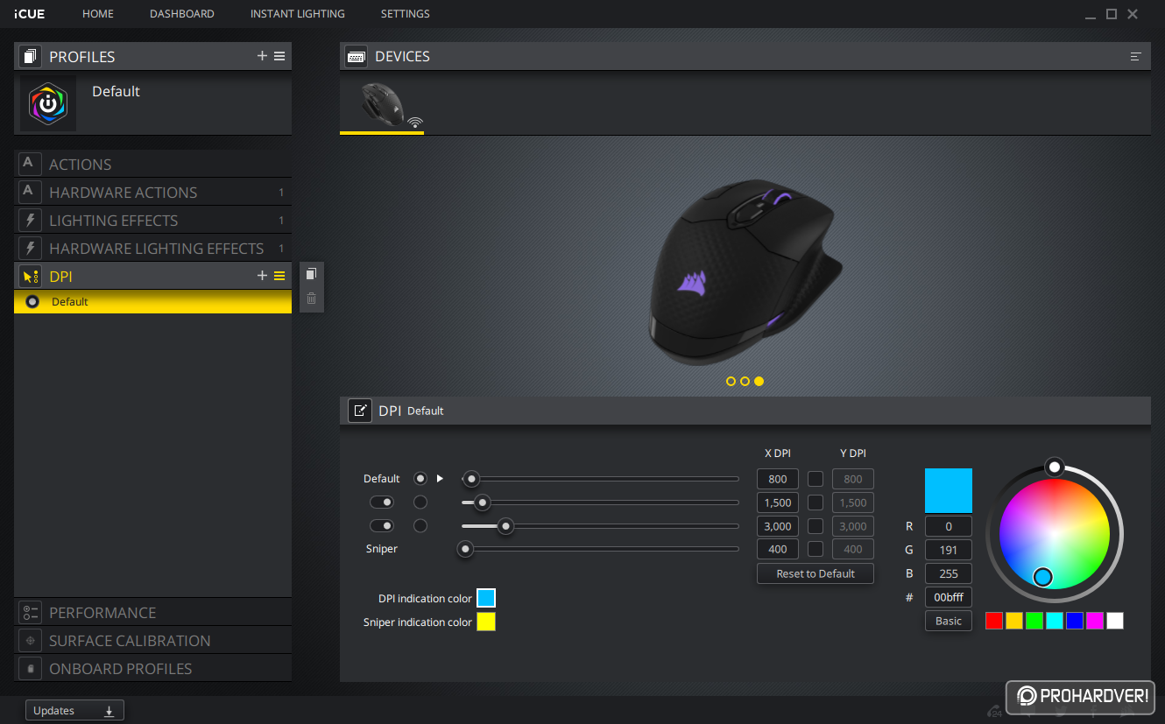Viewport: 1165px width, 724px height.
Task: Open the Settings tab
Action: (406, 14)
